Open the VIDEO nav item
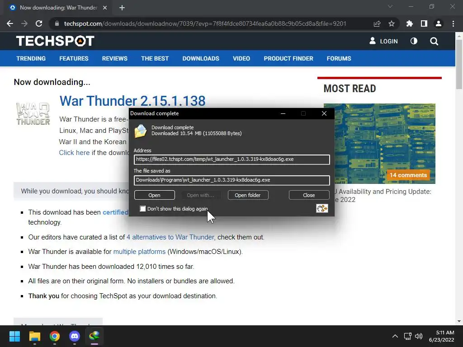Screen dimensions: 463x347 pyautogui.click(x=241, y=58)
